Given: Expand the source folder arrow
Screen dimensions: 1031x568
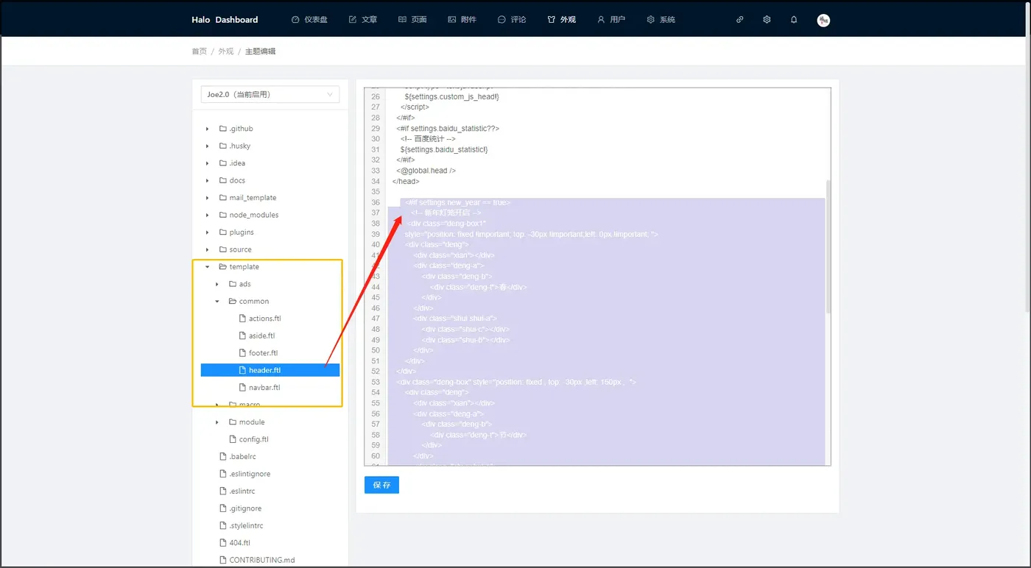Looking at the screenshot, I should [208, 249].
